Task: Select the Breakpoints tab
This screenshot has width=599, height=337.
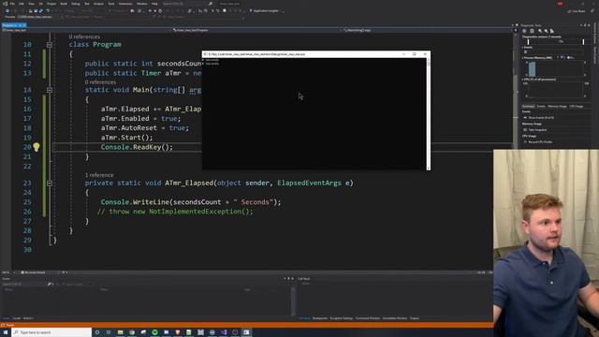Action: coord(320,318)
